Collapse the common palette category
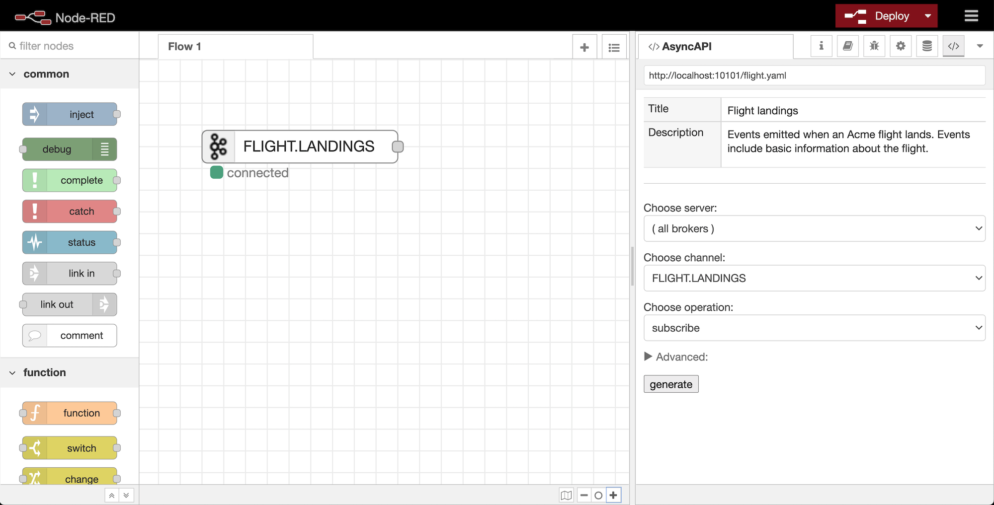The height and width of the screenshot is (505, 994). coord(70,74)
